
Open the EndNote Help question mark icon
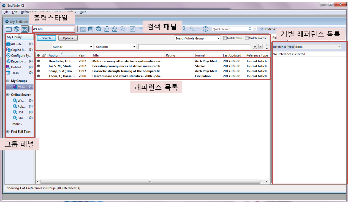[x=205, y=29]
